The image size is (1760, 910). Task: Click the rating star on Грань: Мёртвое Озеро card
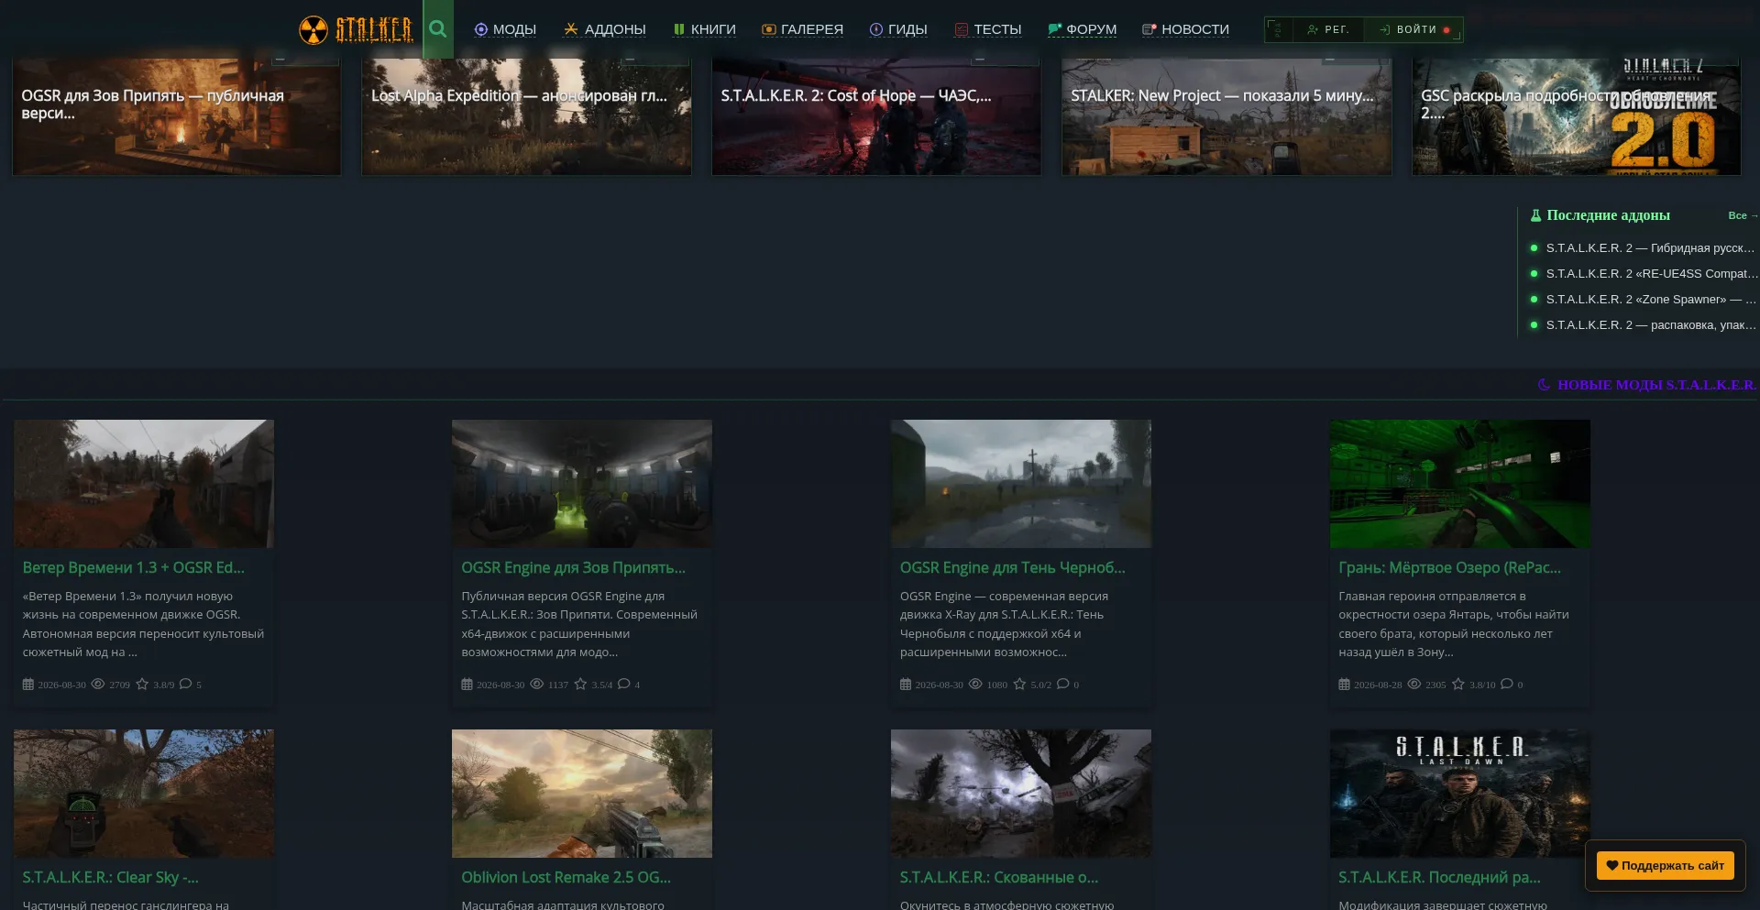pos(1458,684)
